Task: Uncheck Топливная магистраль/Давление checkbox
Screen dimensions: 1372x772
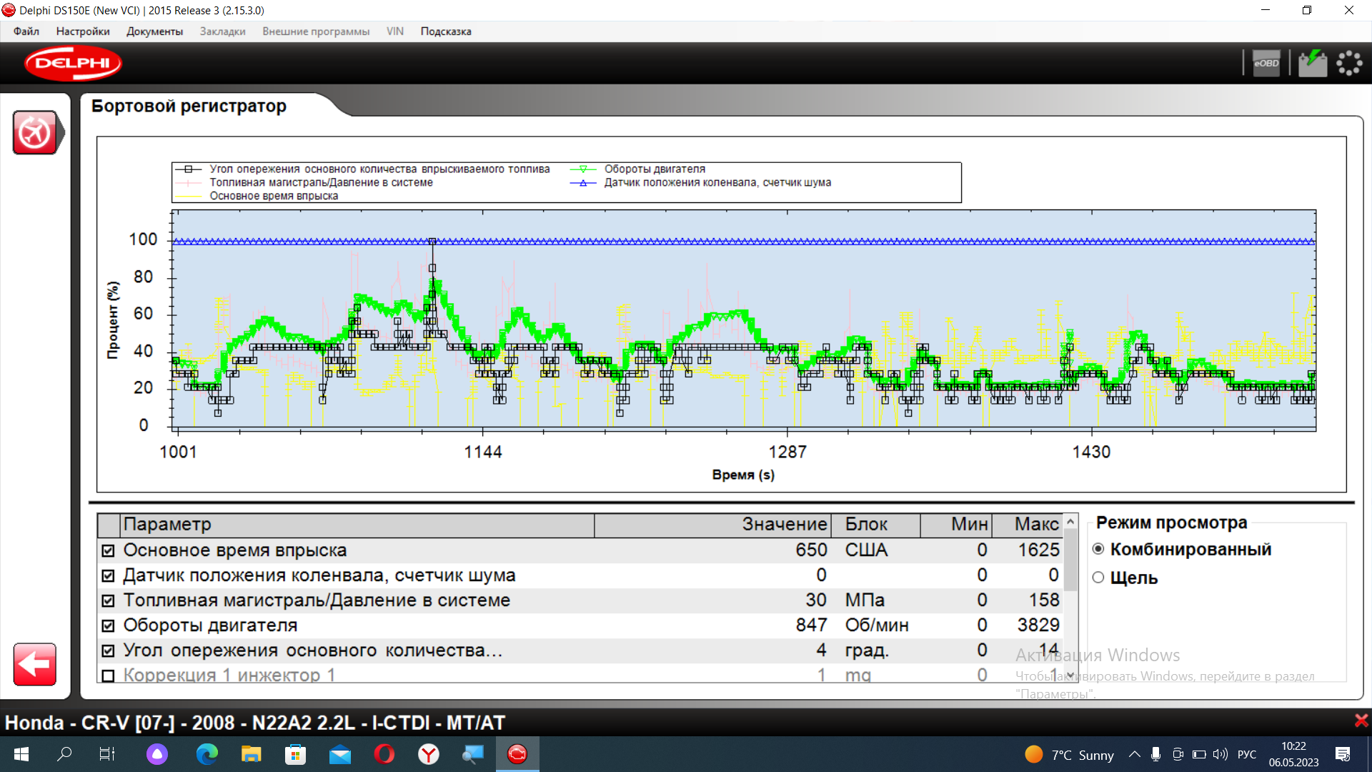Action: click(108, 600)
